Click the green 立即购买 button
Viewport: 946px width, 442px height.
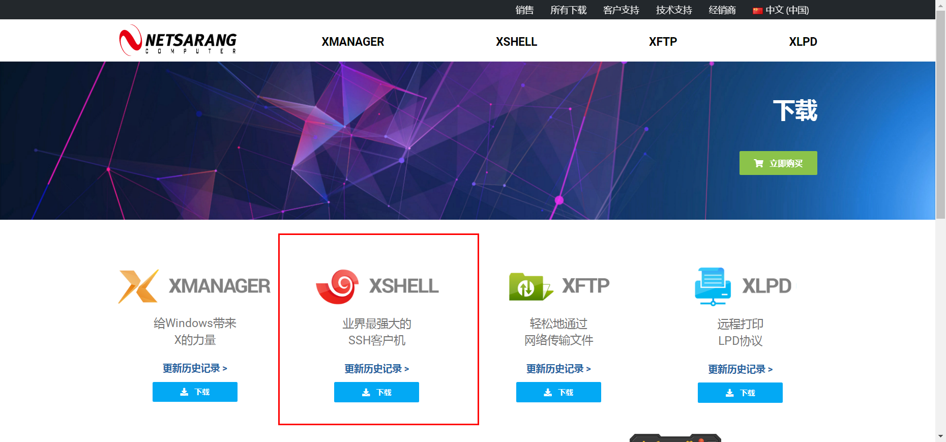[778, 163]
